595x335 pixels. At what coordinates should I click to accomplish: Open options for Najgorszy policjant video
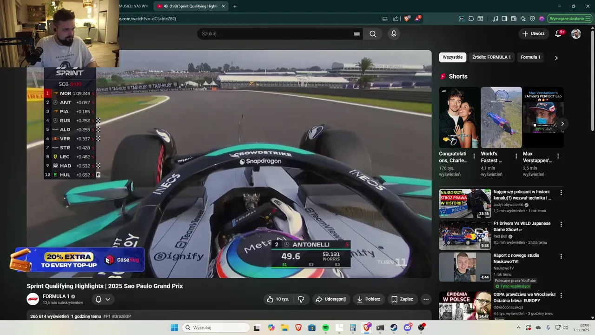coord(561,193)
